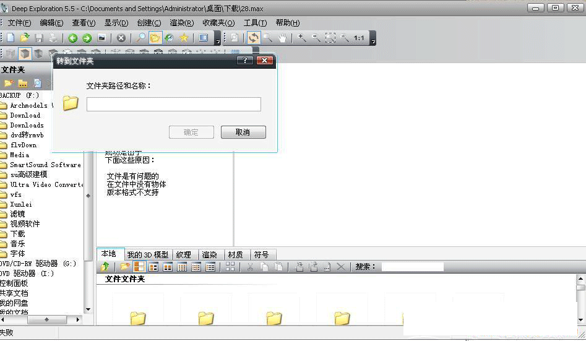
Task: Open the search magnifier tool
Action: click(141, 38)
